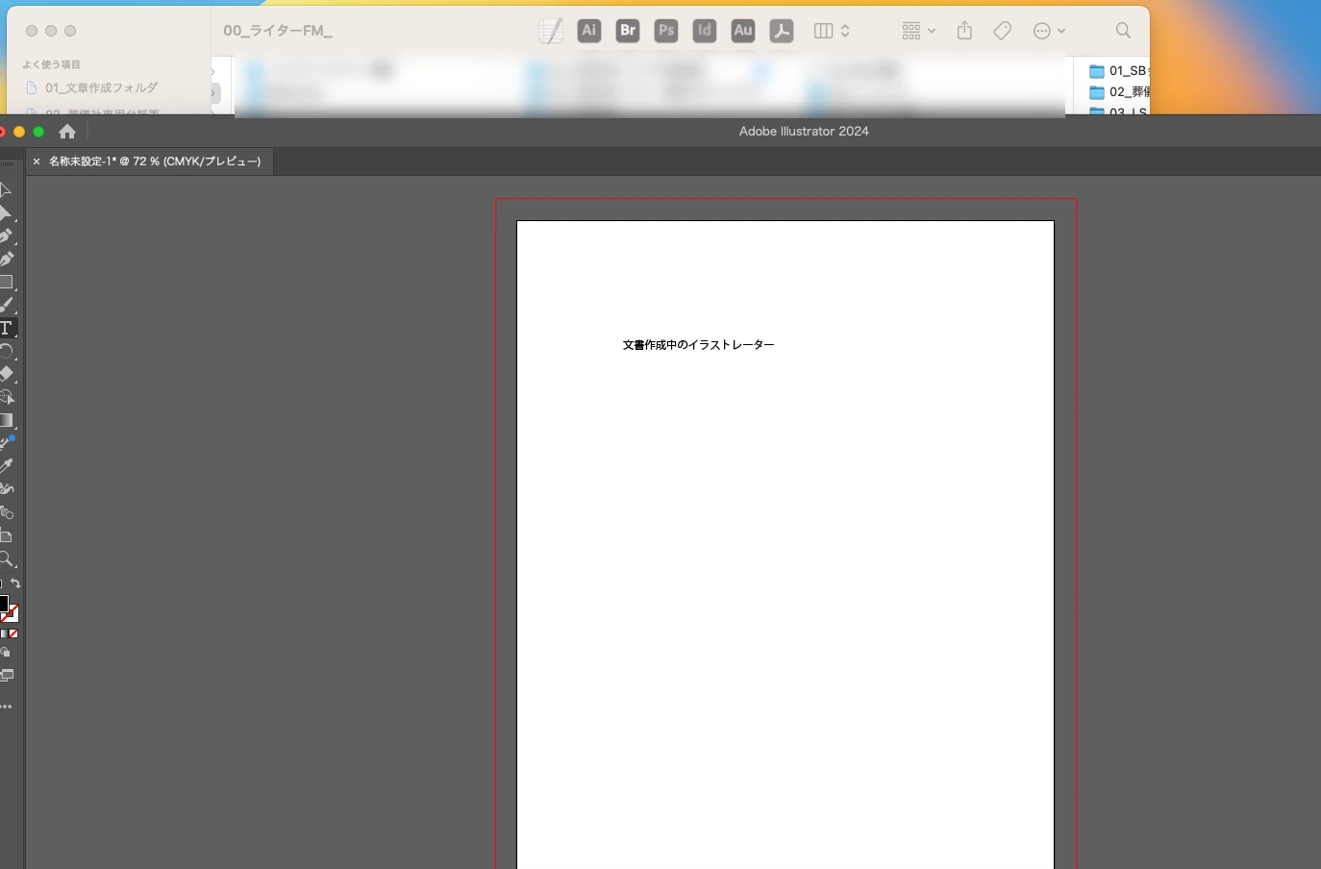Click Finder Share button
Image resolution: width=1321 pixels, height=869 pixels.
pos(964,31)
